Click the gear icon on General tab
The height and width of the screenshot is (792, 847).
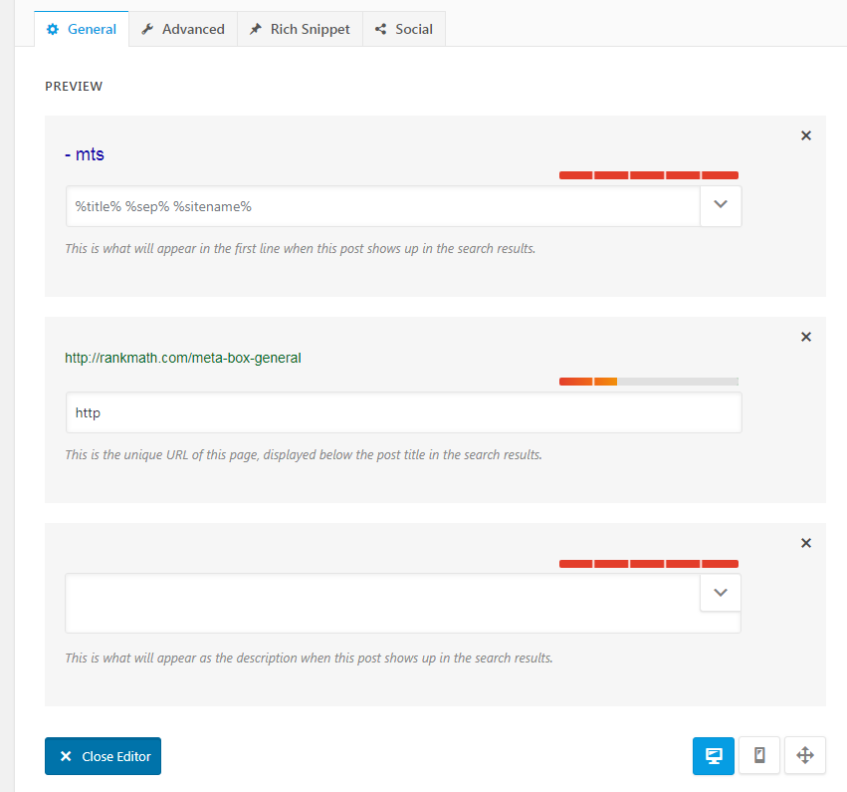(53, 29)
